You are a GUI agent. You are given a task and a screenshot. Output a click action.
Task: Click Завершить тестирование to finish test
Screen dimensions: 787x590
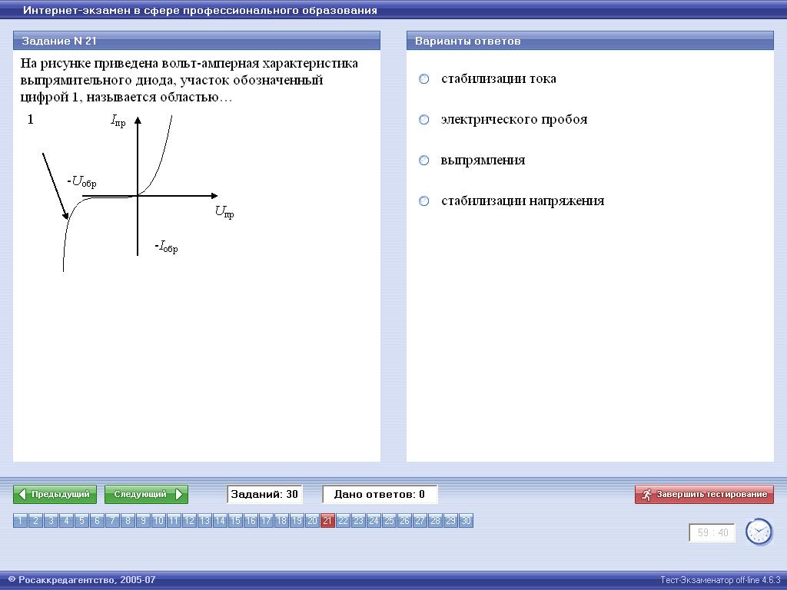point(704,494)
